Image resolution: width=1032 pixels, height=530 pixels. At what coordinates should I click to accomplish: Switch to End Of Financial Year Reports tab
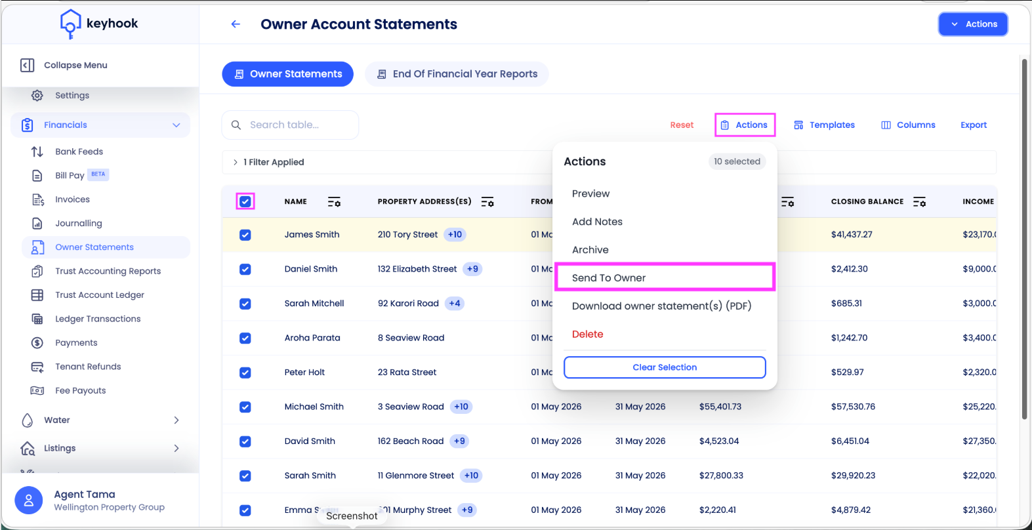coord(457,74)
